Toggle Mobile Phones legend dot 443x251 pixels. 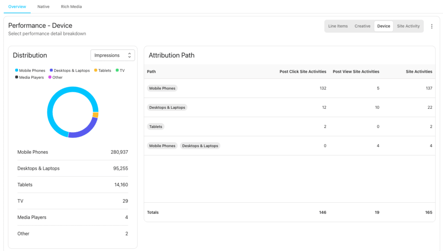tap(16, 70)
